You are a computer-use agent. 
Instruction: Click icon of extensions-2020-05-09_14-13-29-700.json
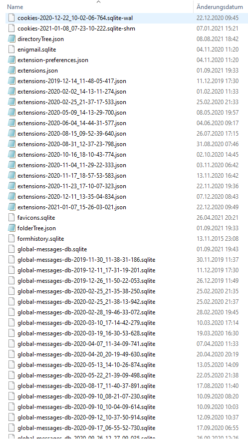(x=11, y=113)
